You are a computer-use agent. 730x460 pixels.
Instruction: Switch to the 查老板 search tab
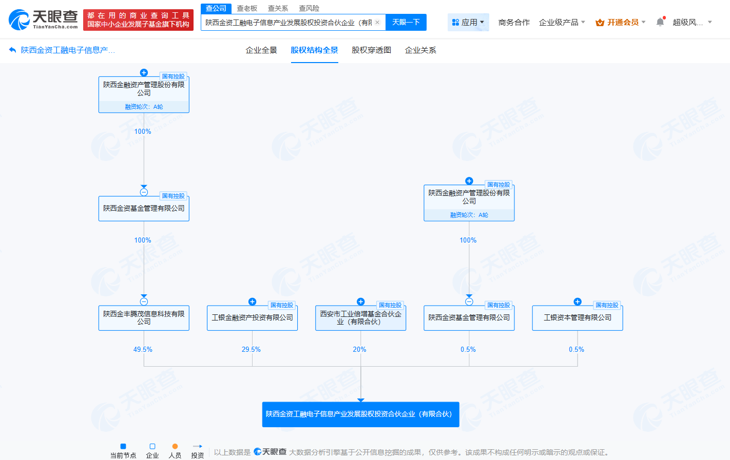pos(247,8)
